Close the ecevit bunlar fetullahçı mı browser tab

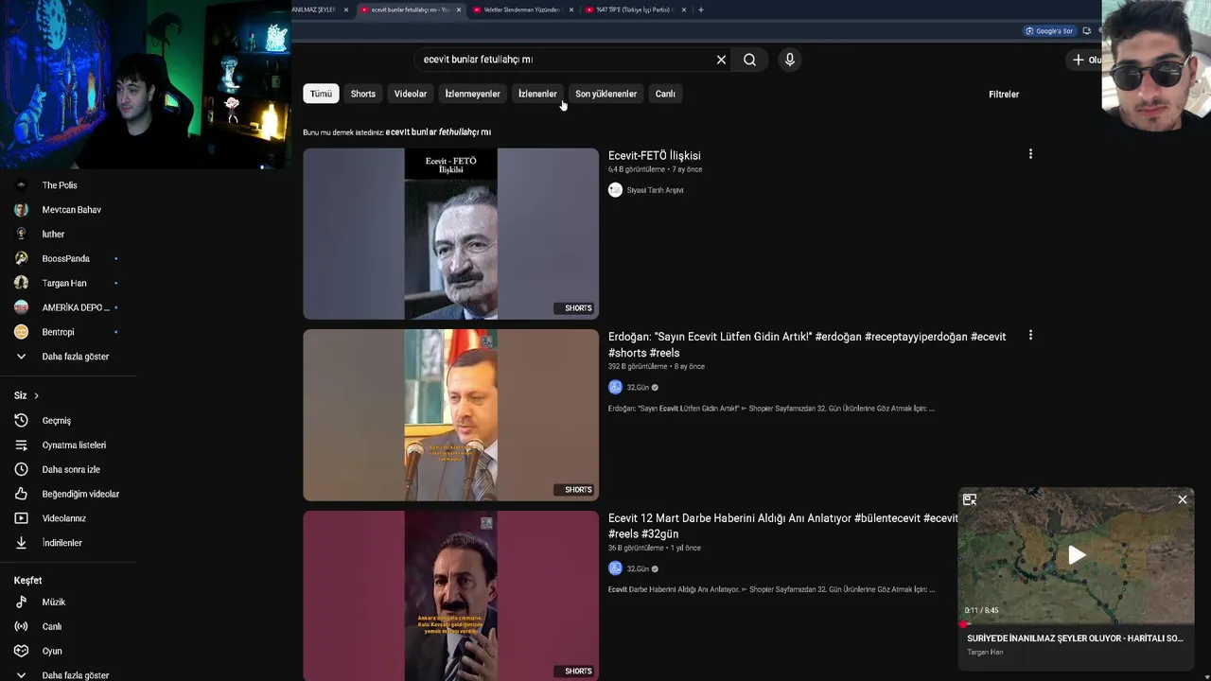(459, 9)
